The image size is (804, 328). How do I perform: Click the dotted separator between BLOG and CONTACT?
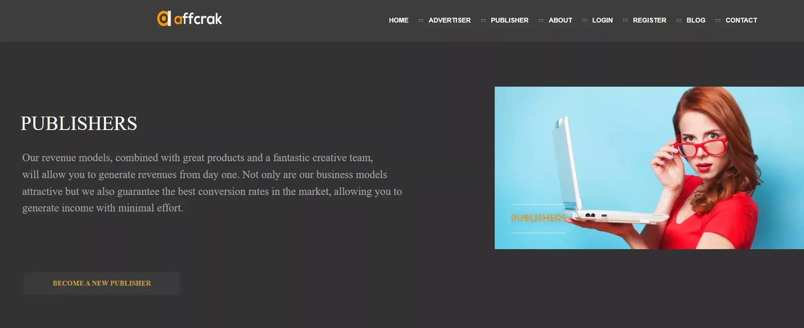point(718,20)
